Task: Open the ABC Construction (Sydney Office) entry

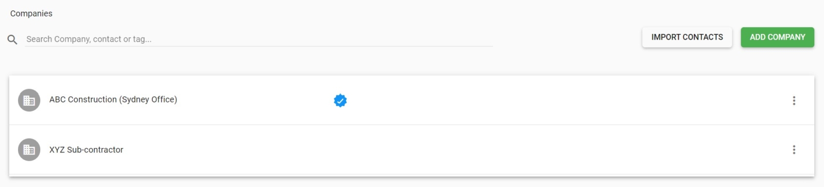Action: coord(113,99)
